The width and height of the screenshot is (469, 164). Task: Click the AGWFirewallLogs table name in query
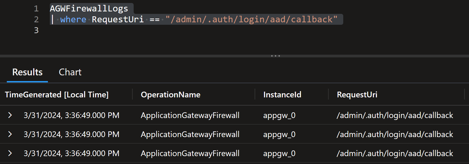(89, 8)
